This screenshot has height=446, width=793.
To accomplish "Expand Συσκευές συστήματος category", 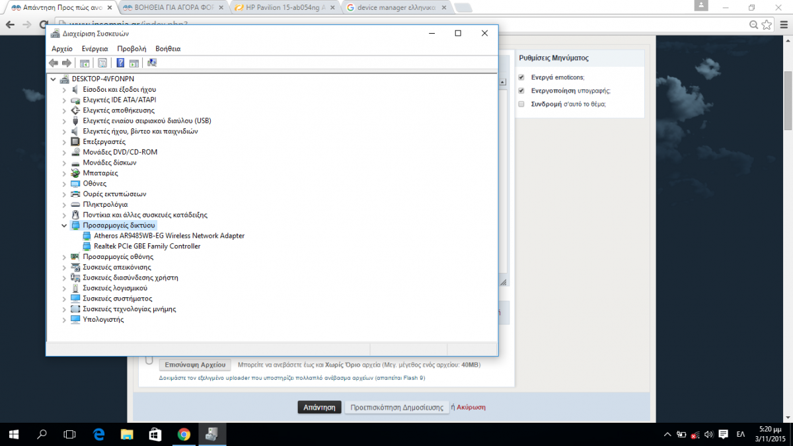I will (64, 299).
